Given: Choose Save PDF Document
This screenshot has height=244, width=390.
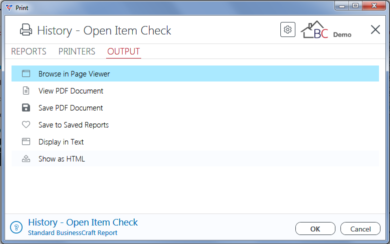Looking at the screenshot, I should coord(195,107).
